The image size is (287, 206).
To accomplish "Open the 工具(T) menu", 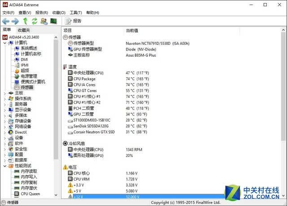I will (76, 13).
